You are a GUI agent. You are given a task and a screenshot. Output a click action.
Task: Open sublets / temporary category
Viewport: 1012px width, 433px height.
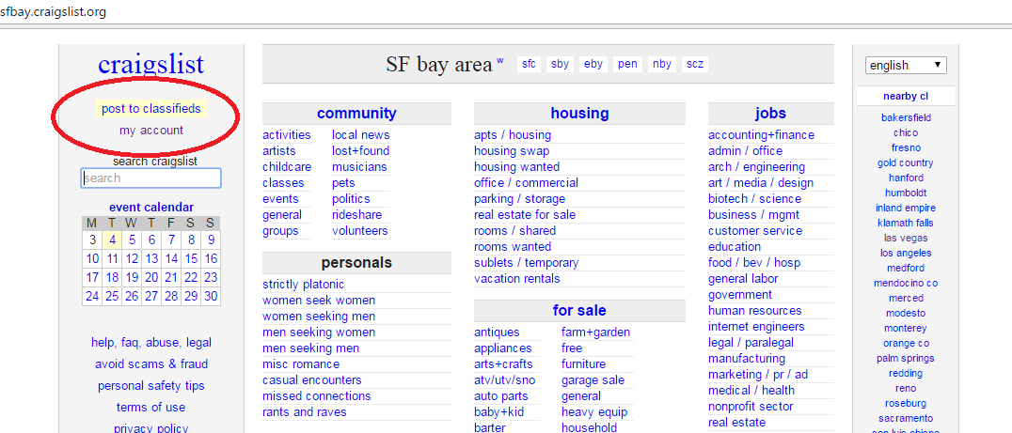pyautogui.click(x=526, y=262)
